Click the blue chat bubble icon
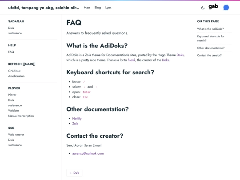Viewport: 240px width, 180px height. (x=226, y=8)
